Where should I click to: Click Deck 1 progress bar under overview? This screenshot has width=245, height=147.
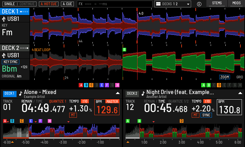coord(61,138)
